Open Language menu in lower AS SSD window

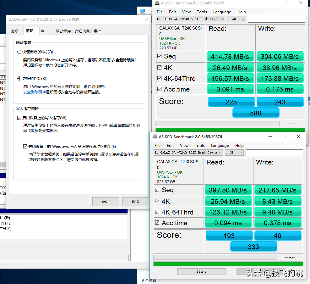pyautogui.click(x=220, y=146)
